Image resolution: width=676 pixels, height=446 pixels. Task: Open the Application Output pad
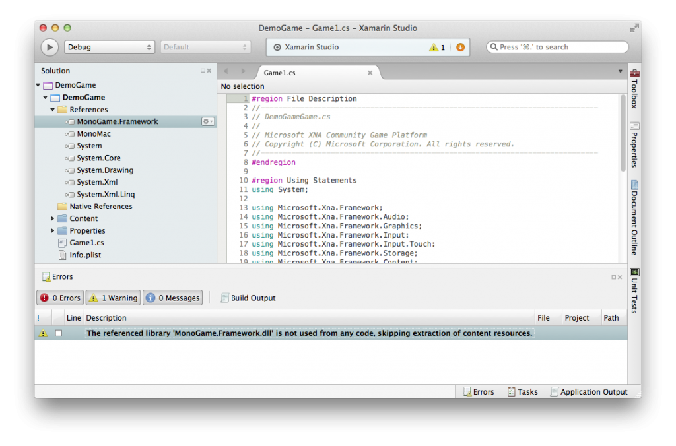[x=588, y=392]
